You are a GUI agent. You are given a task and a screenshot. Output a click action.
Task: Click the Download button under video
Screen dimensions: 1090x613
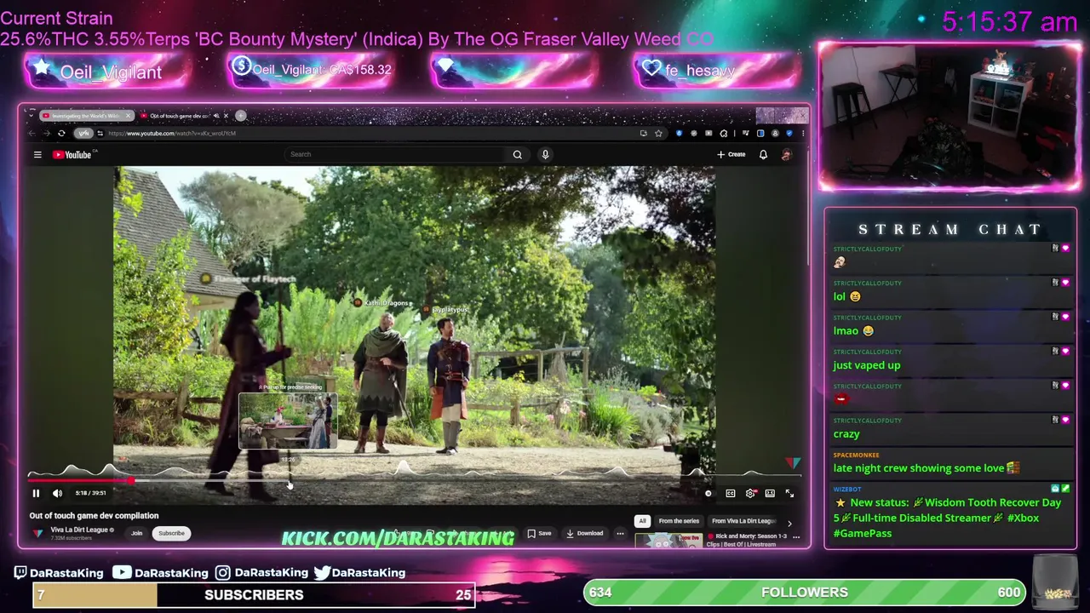pos(584,534)
